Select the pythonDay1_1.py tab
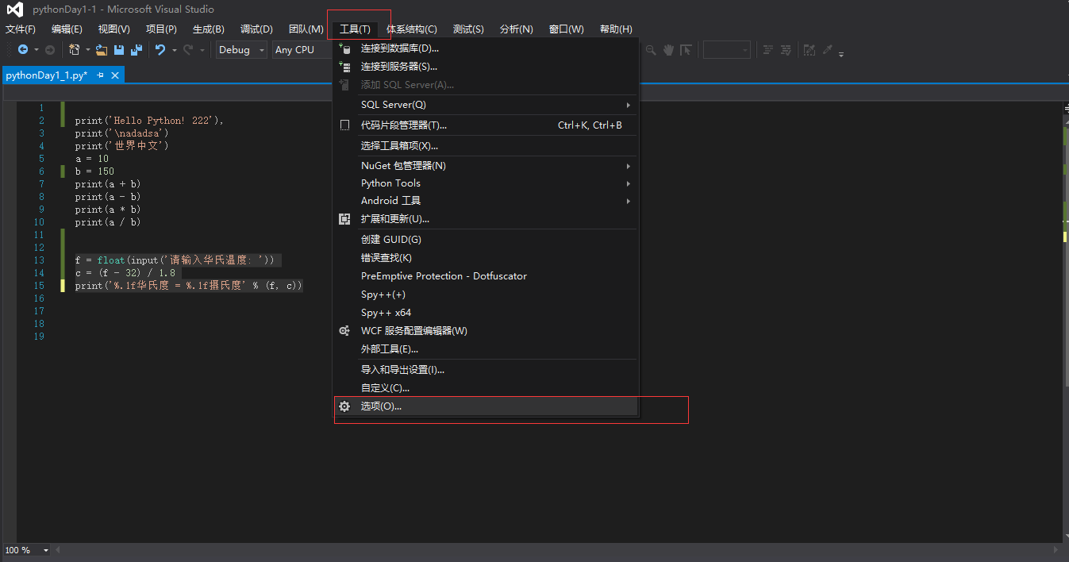The height and width of the screenshot is (562, 1069). point(45,75)
